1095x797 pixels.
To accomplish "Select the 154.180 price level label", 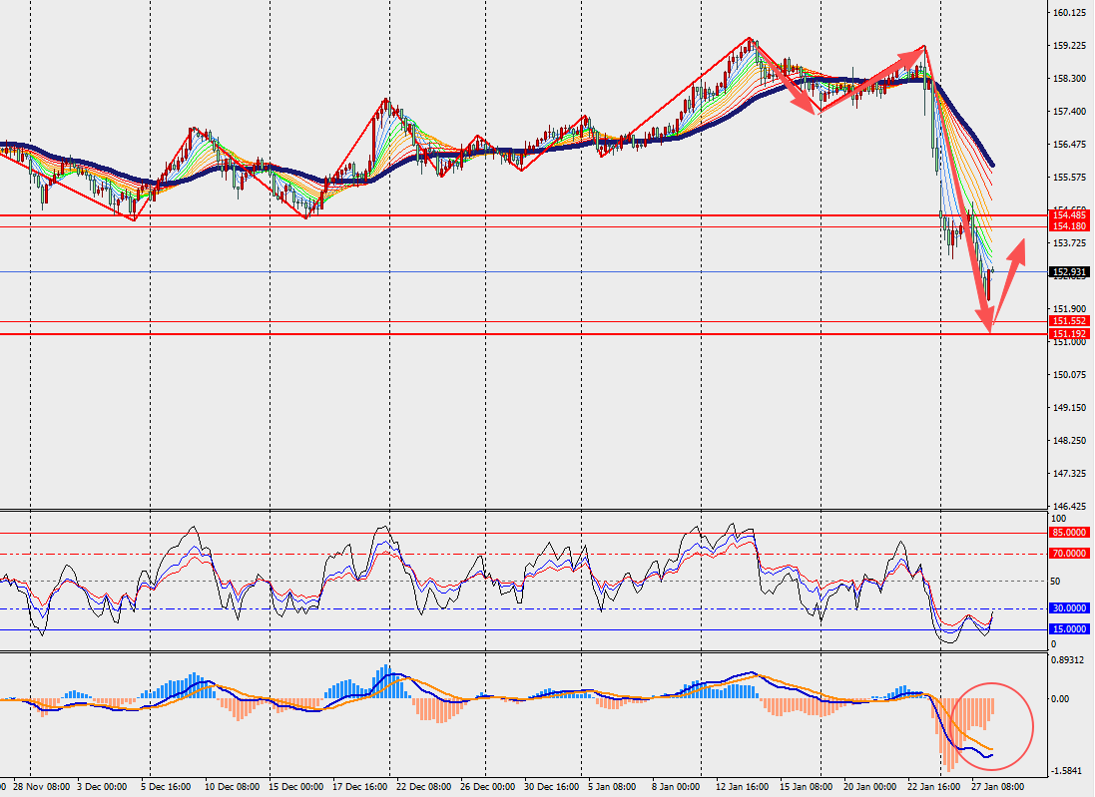I will (x=1069, y=226).
